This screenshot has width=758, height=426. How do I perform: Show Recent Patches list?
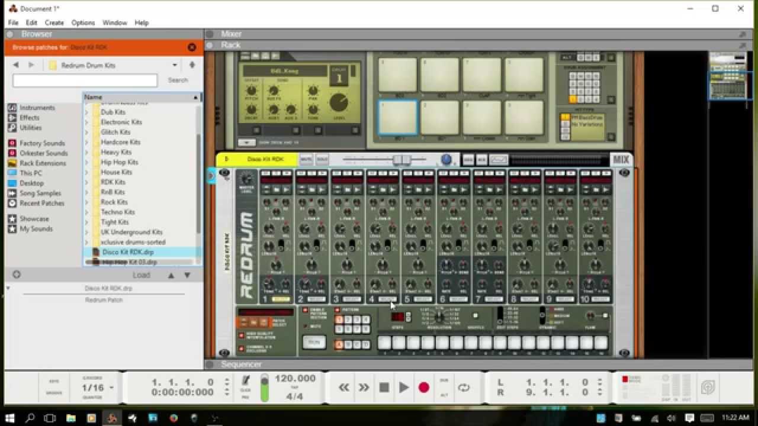[36, 204]
